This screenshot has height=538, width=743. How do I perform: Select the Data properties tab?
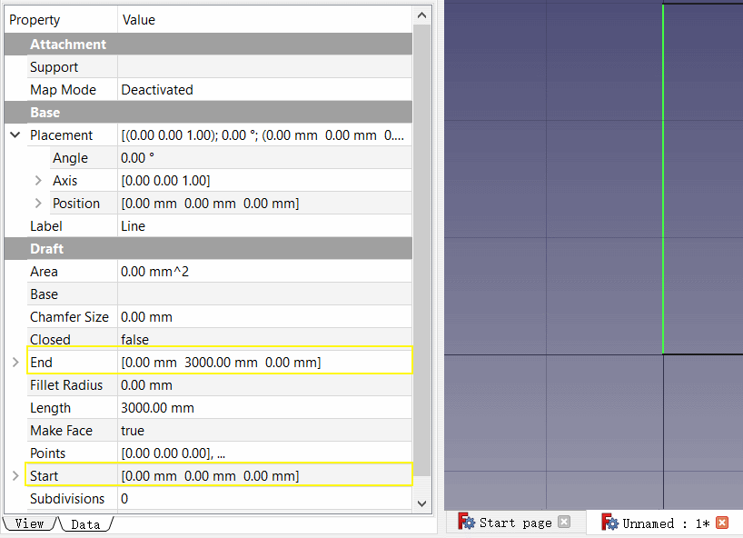(x=85, y=524)
